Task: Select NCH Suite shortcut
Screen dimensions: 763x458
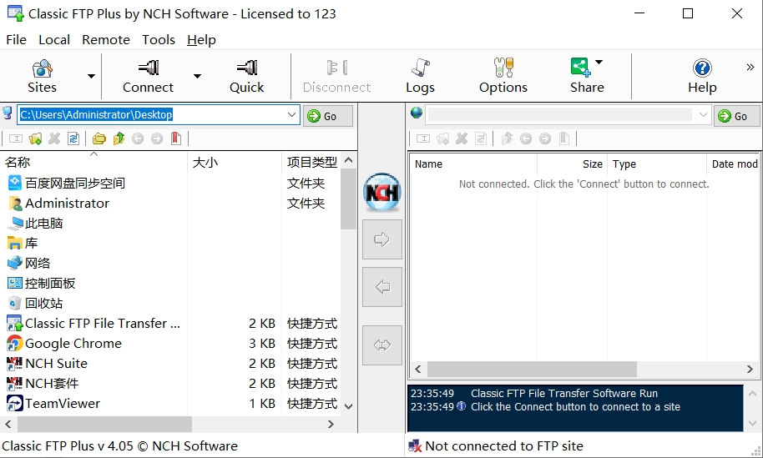Action: coord(56,363)
